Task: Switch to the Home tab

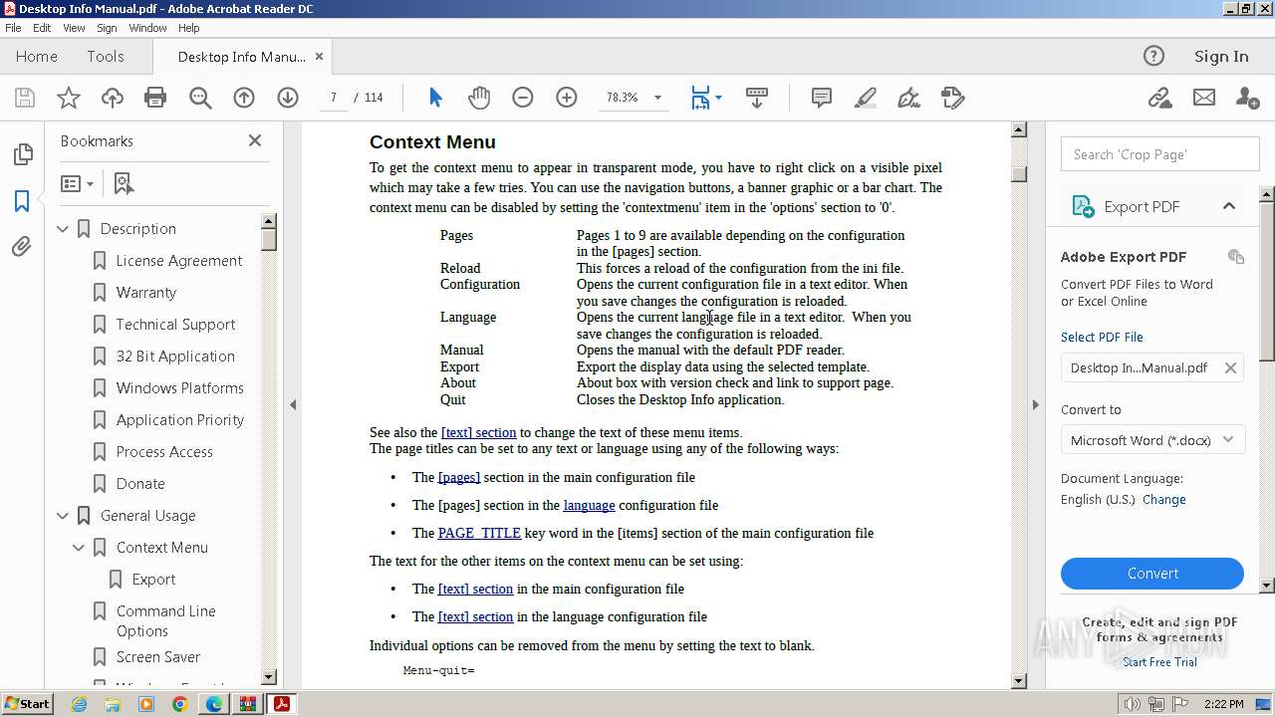Action: pos(36,57)
